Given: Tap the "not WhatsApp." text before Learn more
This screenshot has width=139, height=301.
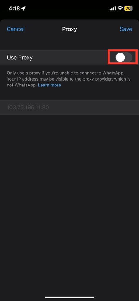Looking at the screenshot, I should (22, 85).
